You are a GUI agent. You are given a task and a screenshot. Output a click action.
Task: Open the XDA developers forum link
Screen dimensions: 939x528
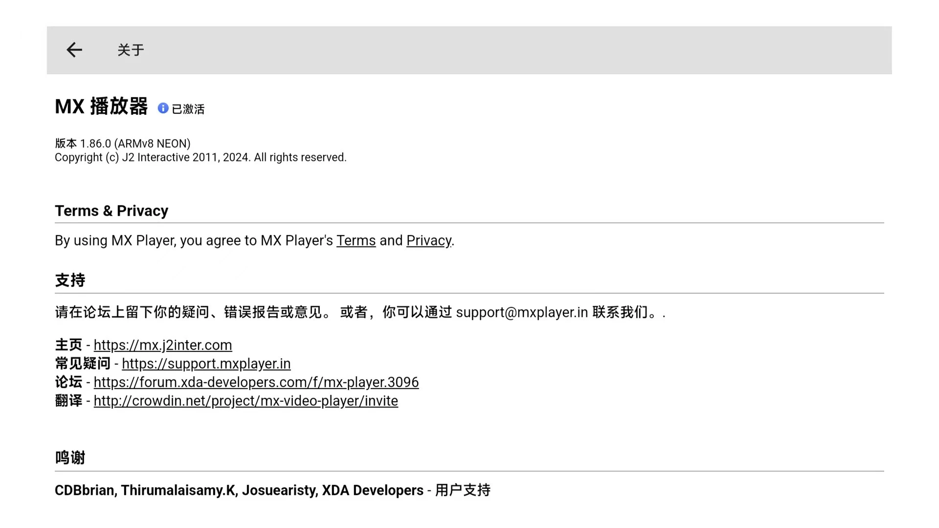click(x=256, y=382)
